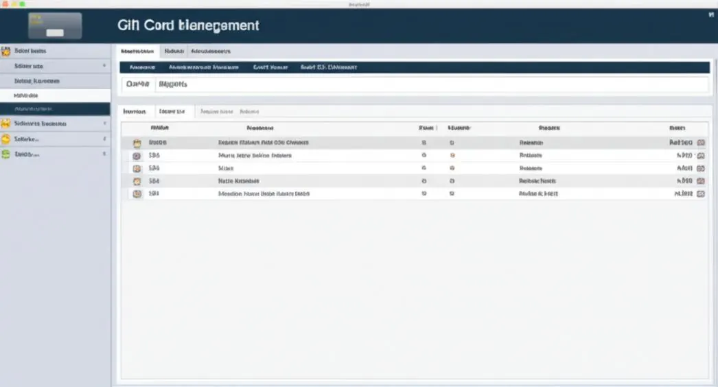Screen dimensions: 718x387
Task: Click the name text in the fifth table row
Action: pos(264,193)
